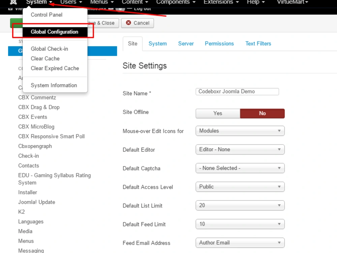Open Media sidebar link
Image resolution: width=337 pixels, height=253 pixels.
[25, 231]
